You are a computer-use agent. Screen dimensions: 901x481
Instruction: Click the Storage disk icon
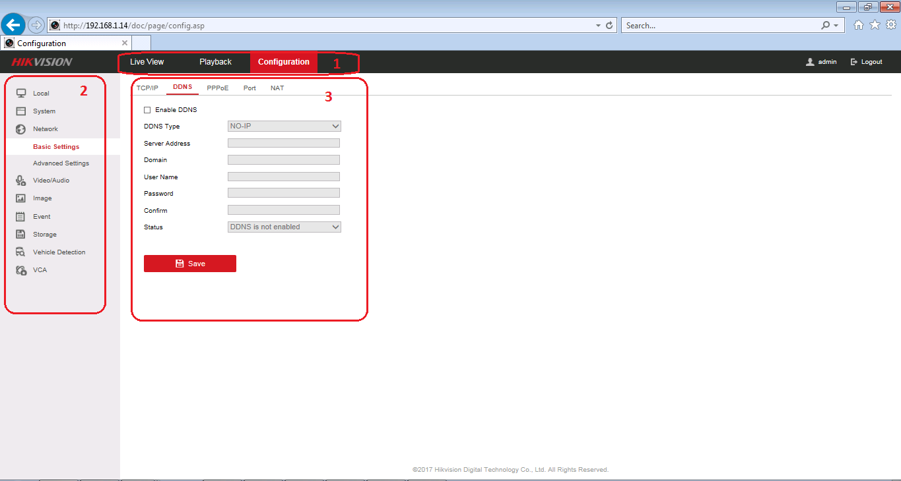(x=20, y=235)
